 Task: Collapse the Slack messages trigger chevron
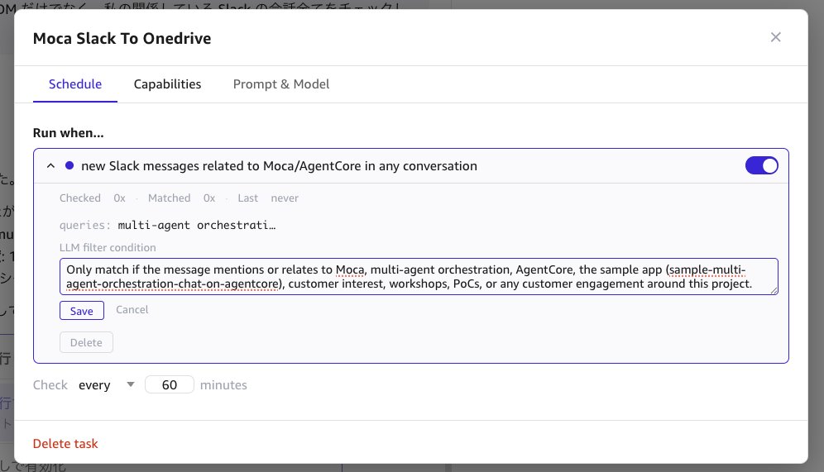tap(50, 166)
